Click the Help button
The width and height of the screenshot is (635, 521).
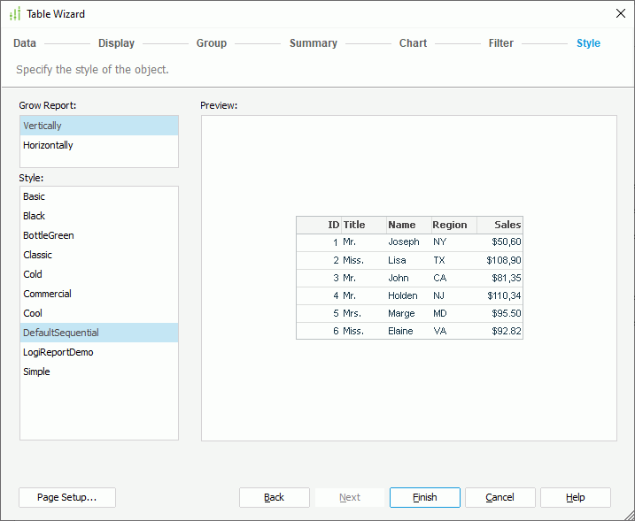[x=575, y=497]
